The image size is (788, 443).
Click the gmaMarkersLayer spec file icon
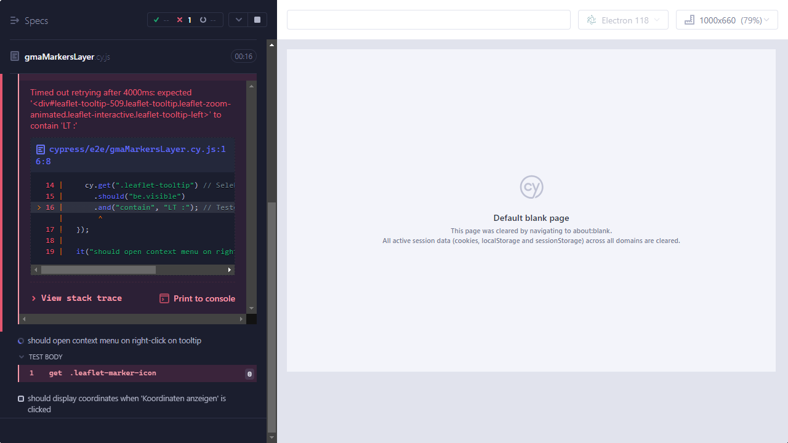(15, 57)
